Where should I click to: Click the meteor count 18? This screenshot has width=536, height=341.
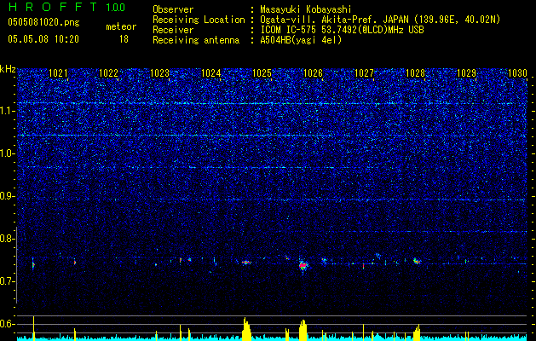124,39
